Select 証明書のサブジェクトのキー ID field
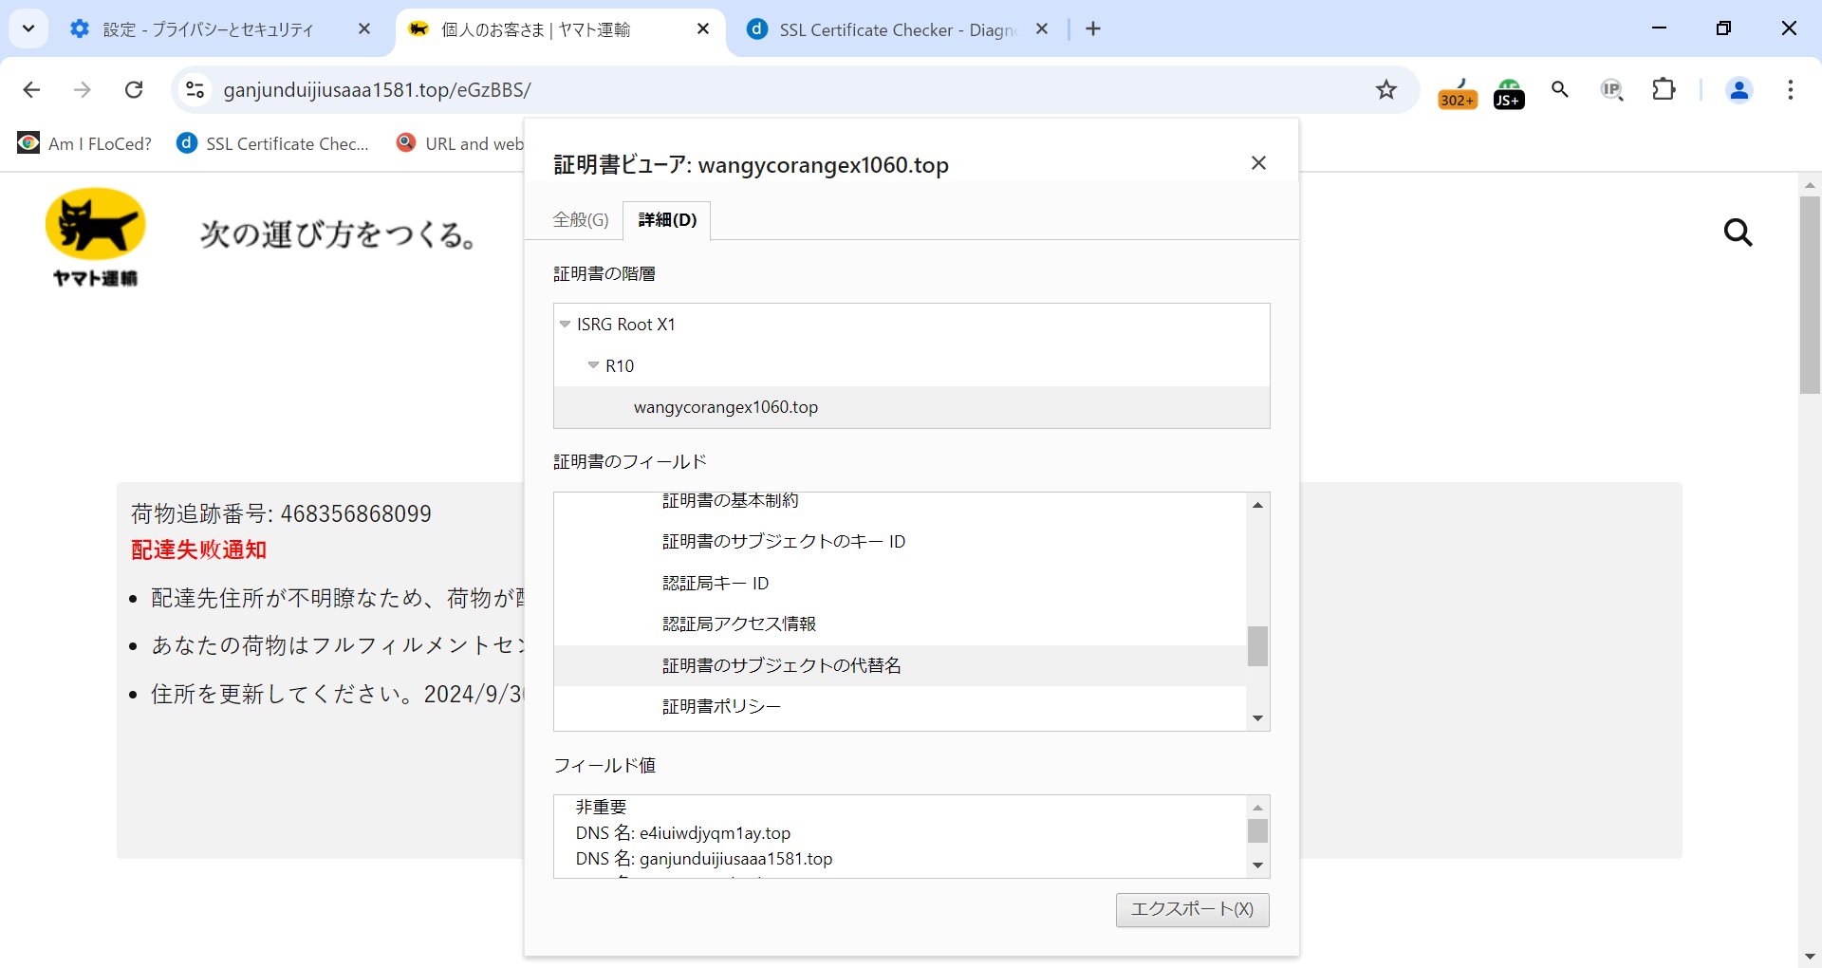Screen dimensions: 1822x968 [x=900, y=542]
